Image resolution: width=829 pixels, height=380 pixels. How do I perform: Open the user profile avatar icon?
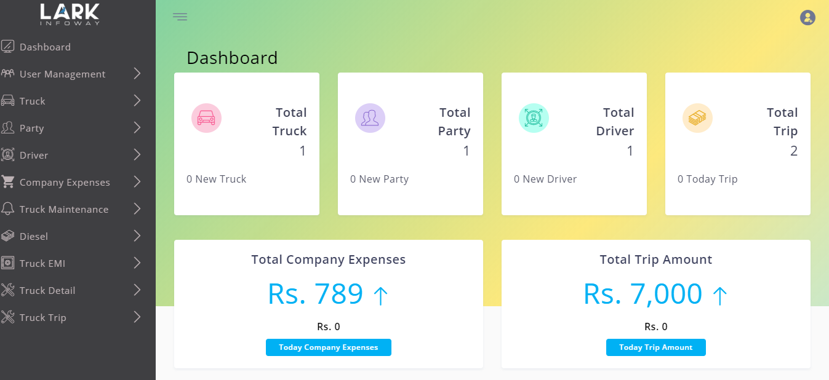coord(807,18)
